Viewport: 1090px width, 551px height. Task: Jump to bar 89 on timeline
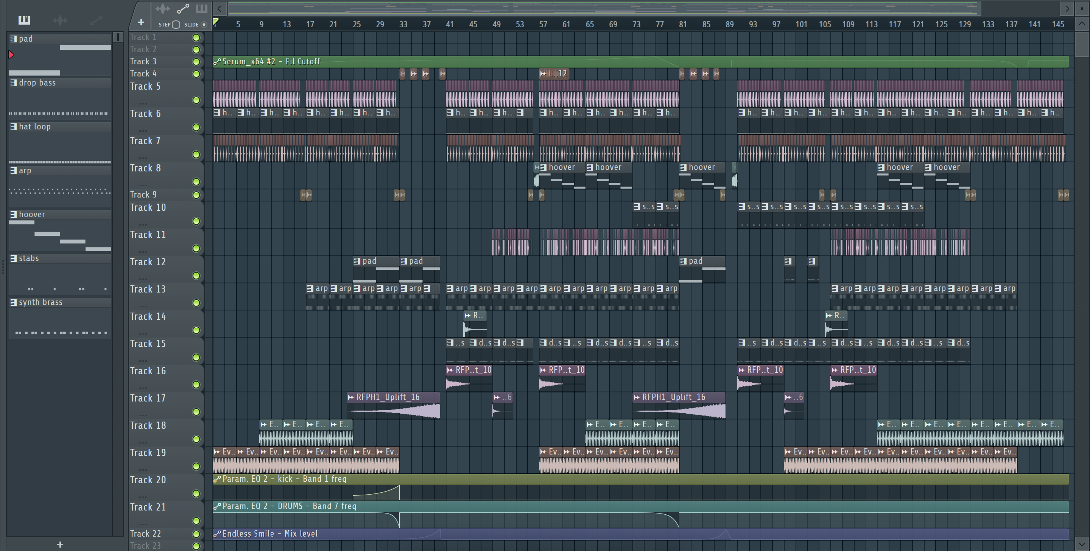pyautogui.click(x=729, y=25)
